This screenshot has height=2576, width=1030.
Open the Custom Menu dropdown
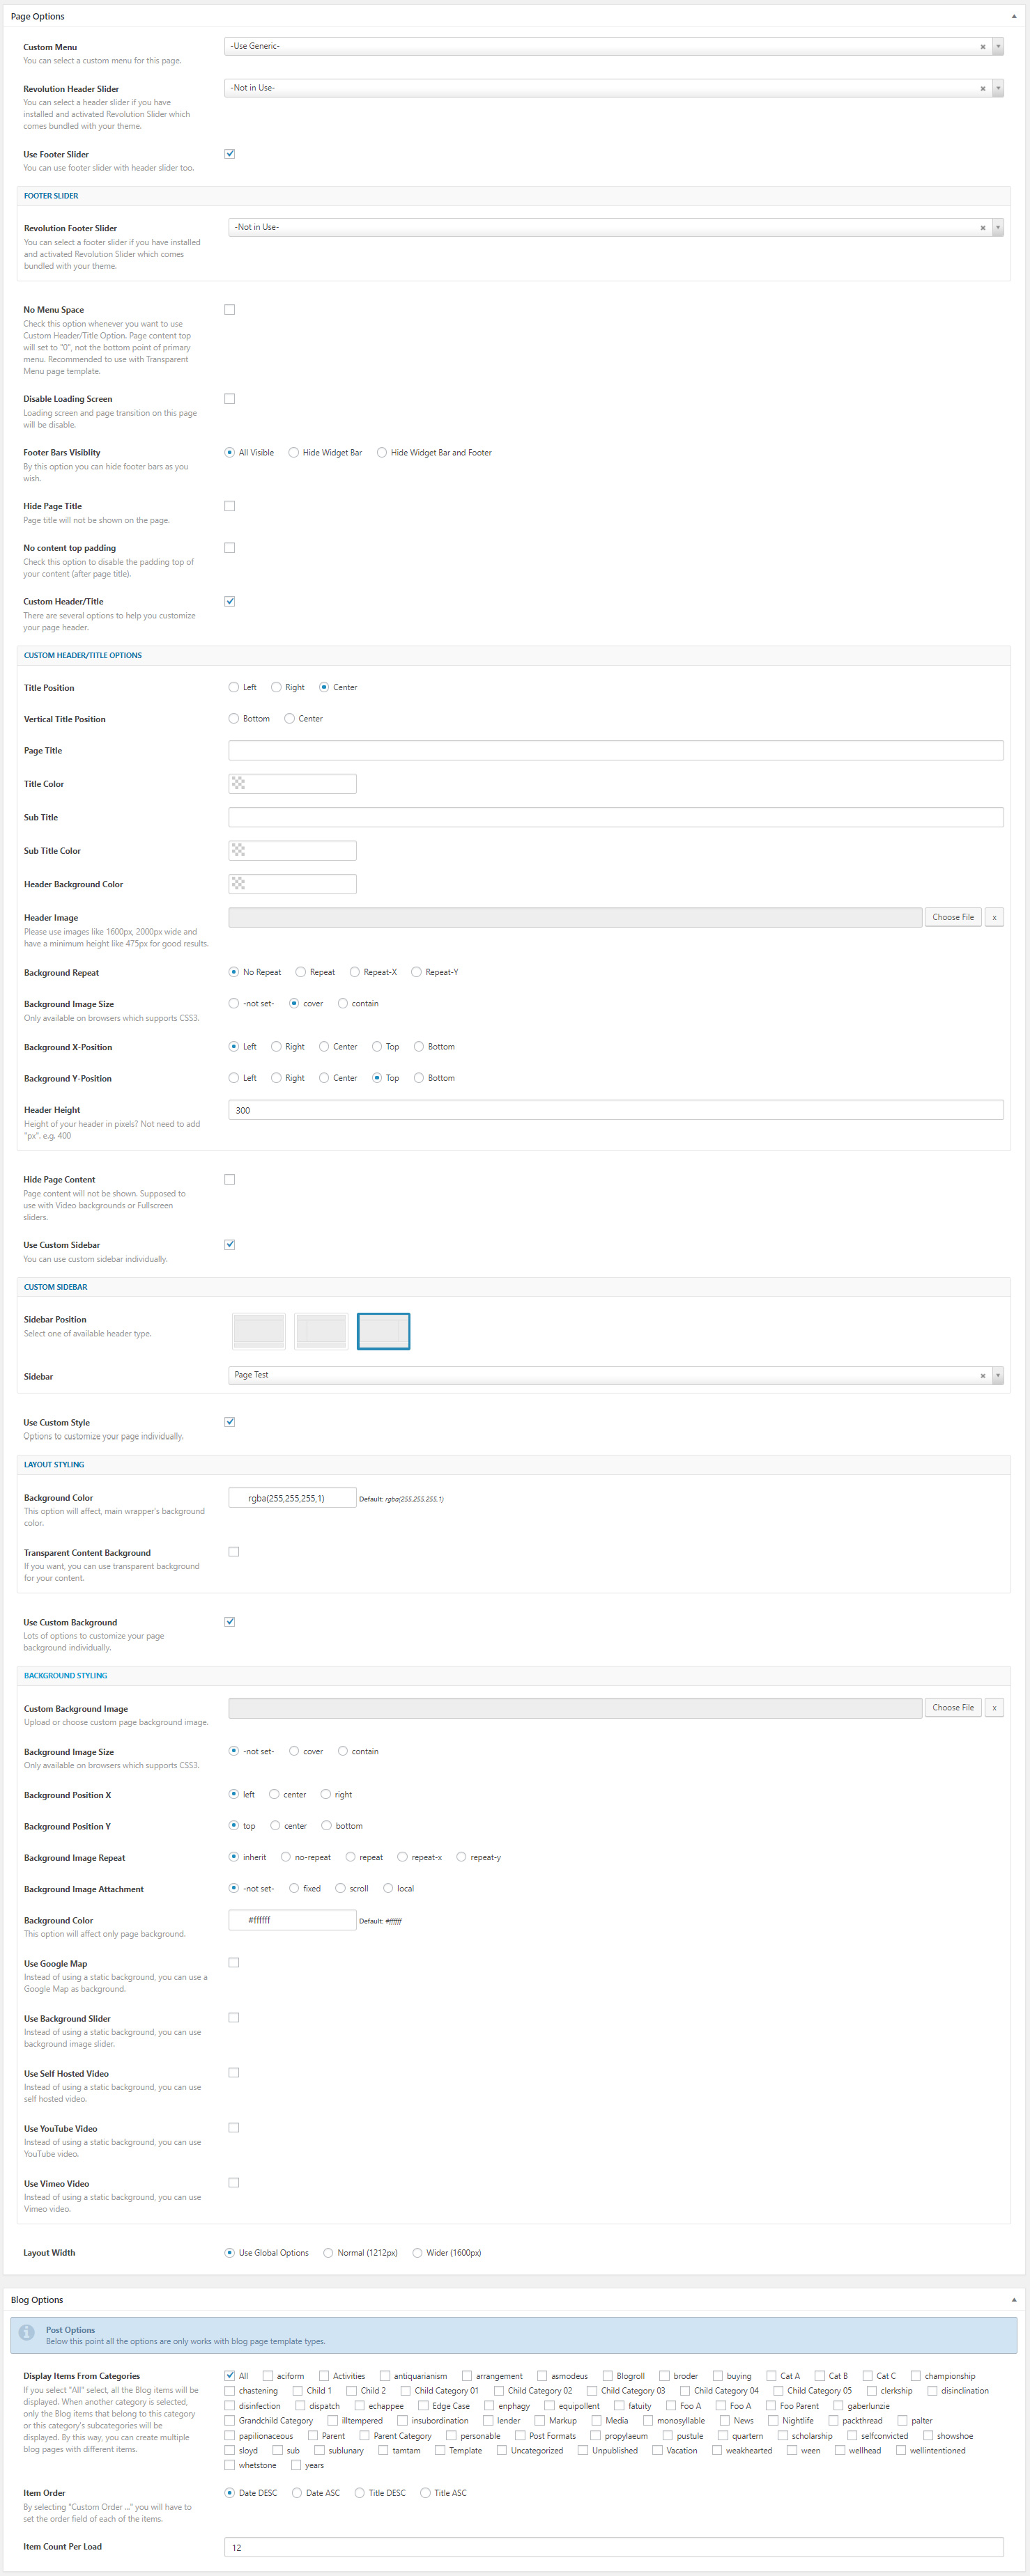997,47
